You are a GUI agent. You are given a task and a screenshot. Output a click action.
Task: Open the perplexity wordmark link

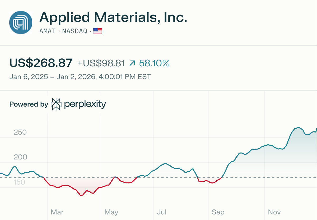pos(85,104)
